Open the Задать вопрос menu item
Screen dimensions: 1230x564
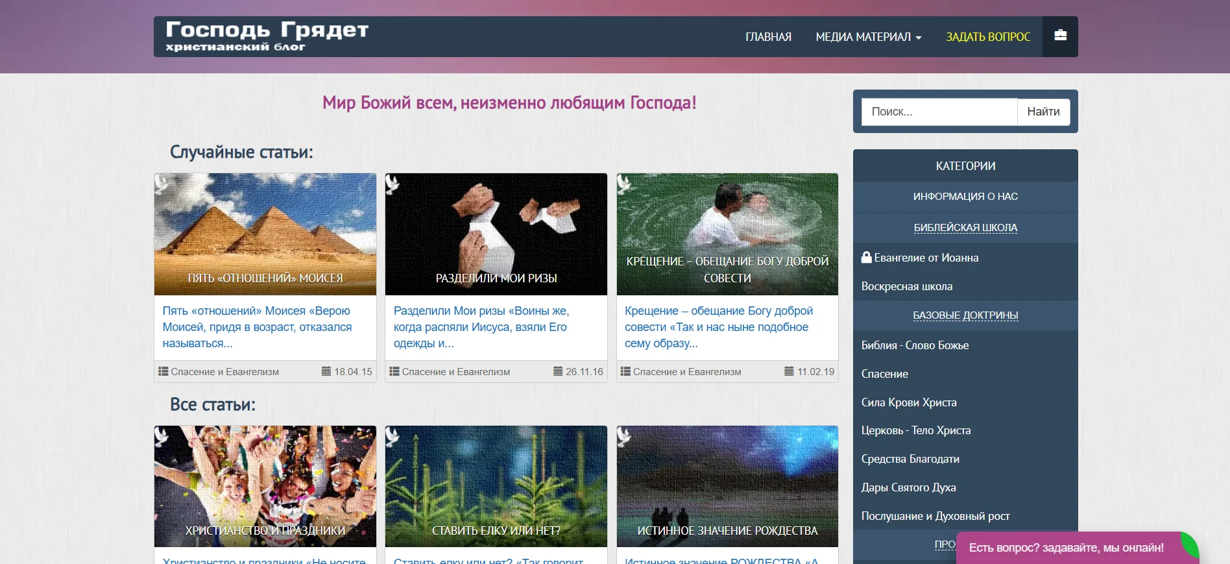pyautogui.click(x=988, y=37)
